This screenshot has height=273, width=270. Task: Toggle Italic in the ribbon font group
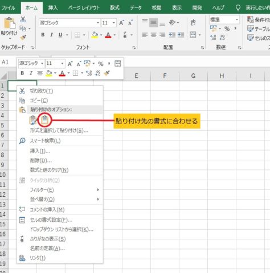(x=51, y=35)
